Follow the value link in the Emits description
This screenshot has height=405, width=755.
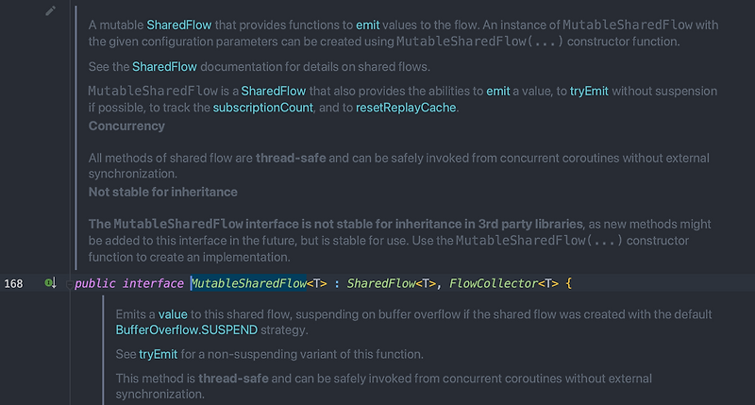click(173, 314)
